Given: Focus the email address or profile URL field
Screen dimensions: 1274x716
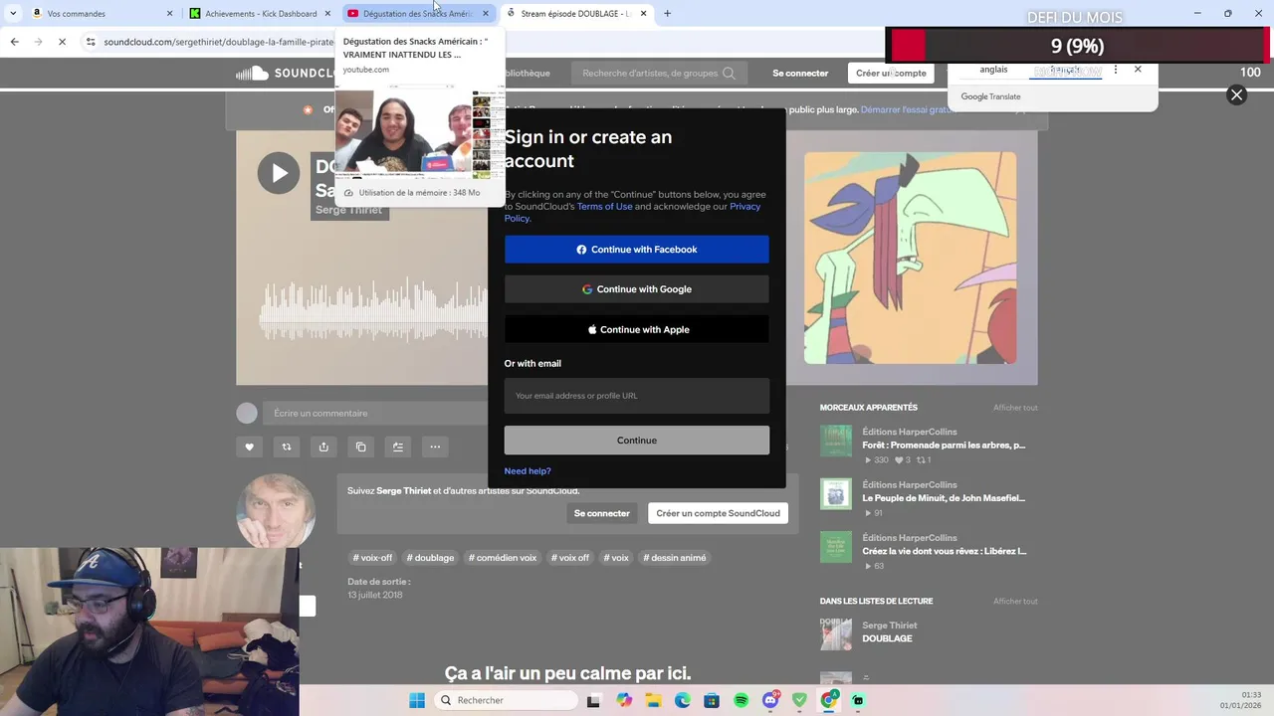Looking at the screenshot, I should [637, 396].
